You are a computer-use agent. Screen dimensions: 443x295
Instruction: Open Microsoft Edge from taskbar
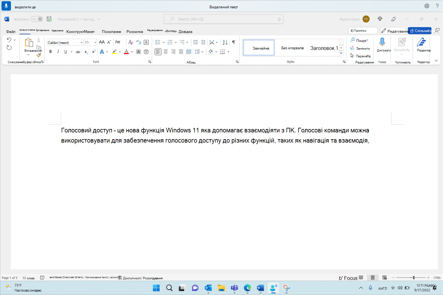tap(247, 288)
